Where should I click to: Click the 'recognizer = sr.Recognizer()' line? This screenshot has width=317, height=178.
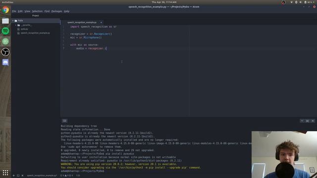click(91, 34)
